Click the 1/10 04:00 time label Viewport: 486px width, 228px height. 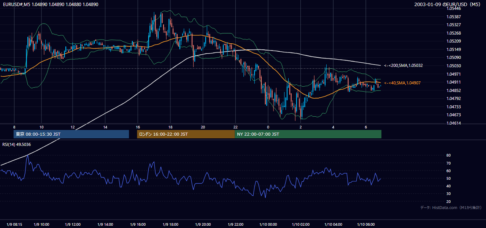click(333, 225)
